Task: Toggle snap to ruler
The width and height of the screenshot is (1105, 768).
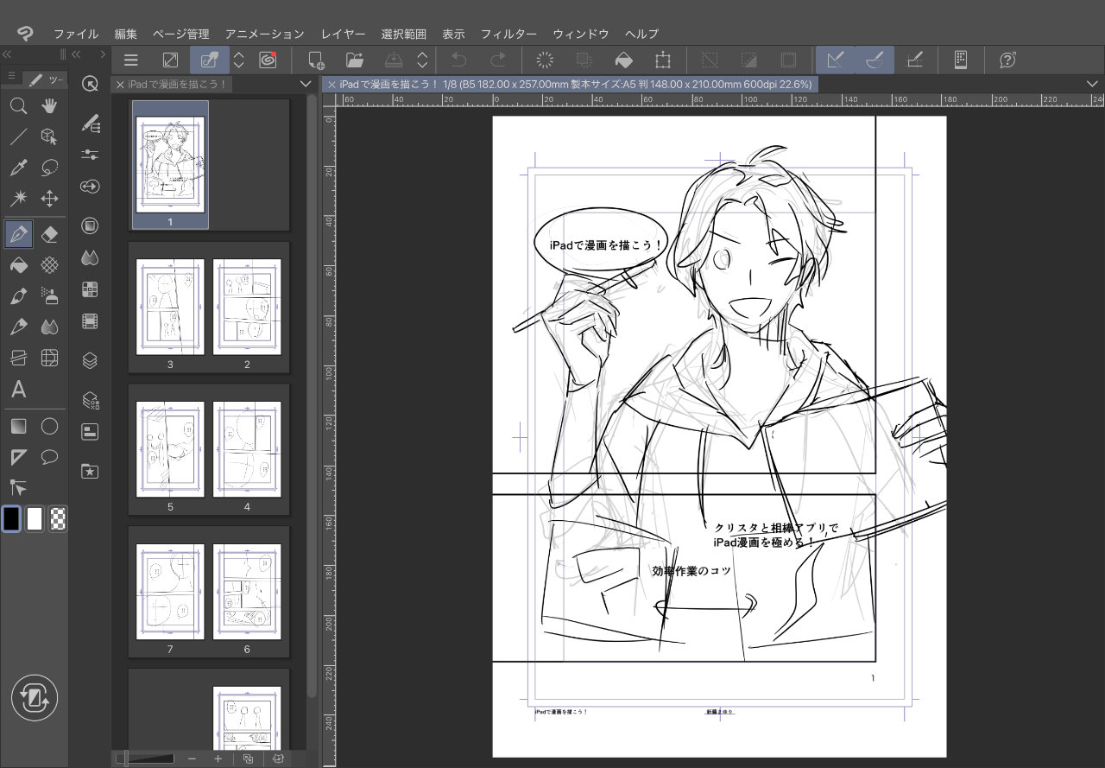Action: (835, 60)
